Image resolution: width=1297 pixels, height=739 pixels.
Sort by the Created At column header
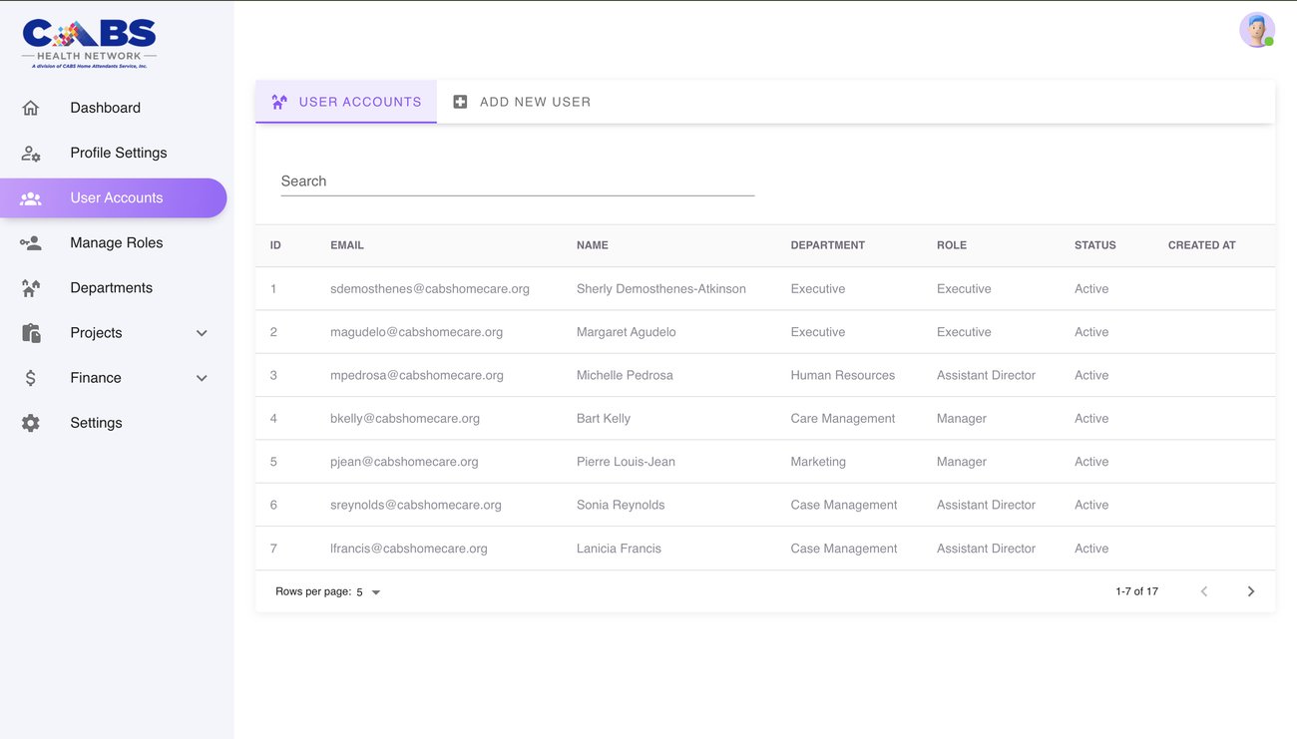[x=1202, y=245]
